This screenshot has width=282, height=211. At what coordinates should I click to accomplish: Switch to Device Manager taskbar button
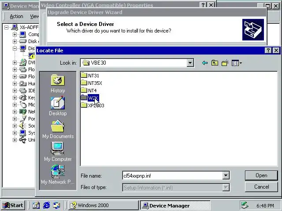(175, 205)
